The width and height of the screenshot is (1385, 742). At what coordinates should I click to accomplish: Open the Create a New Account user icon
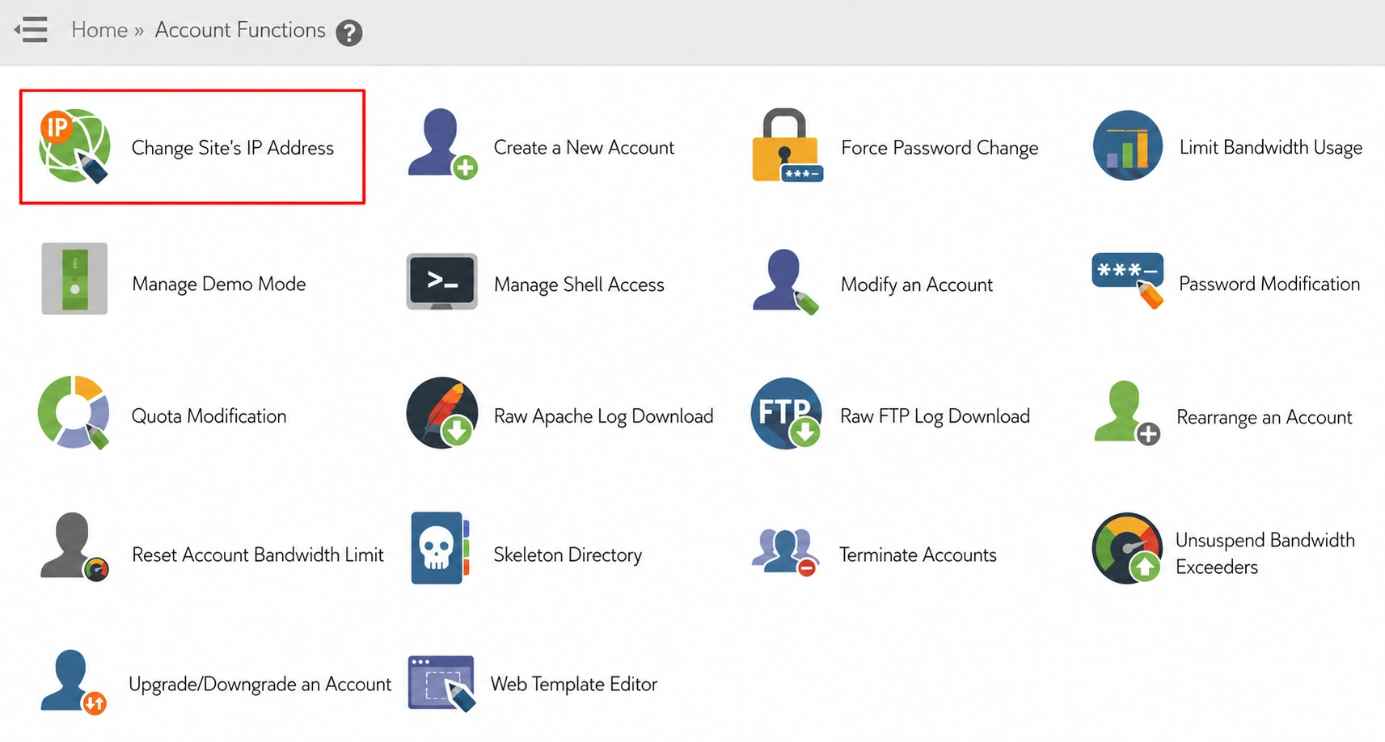point(442,144)
